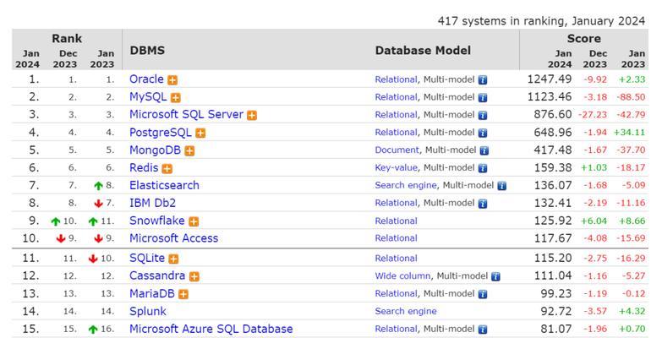This screenshot has width=662, height=338.
Task: Click Relational link in SQLite row
Action: point(396,259)
